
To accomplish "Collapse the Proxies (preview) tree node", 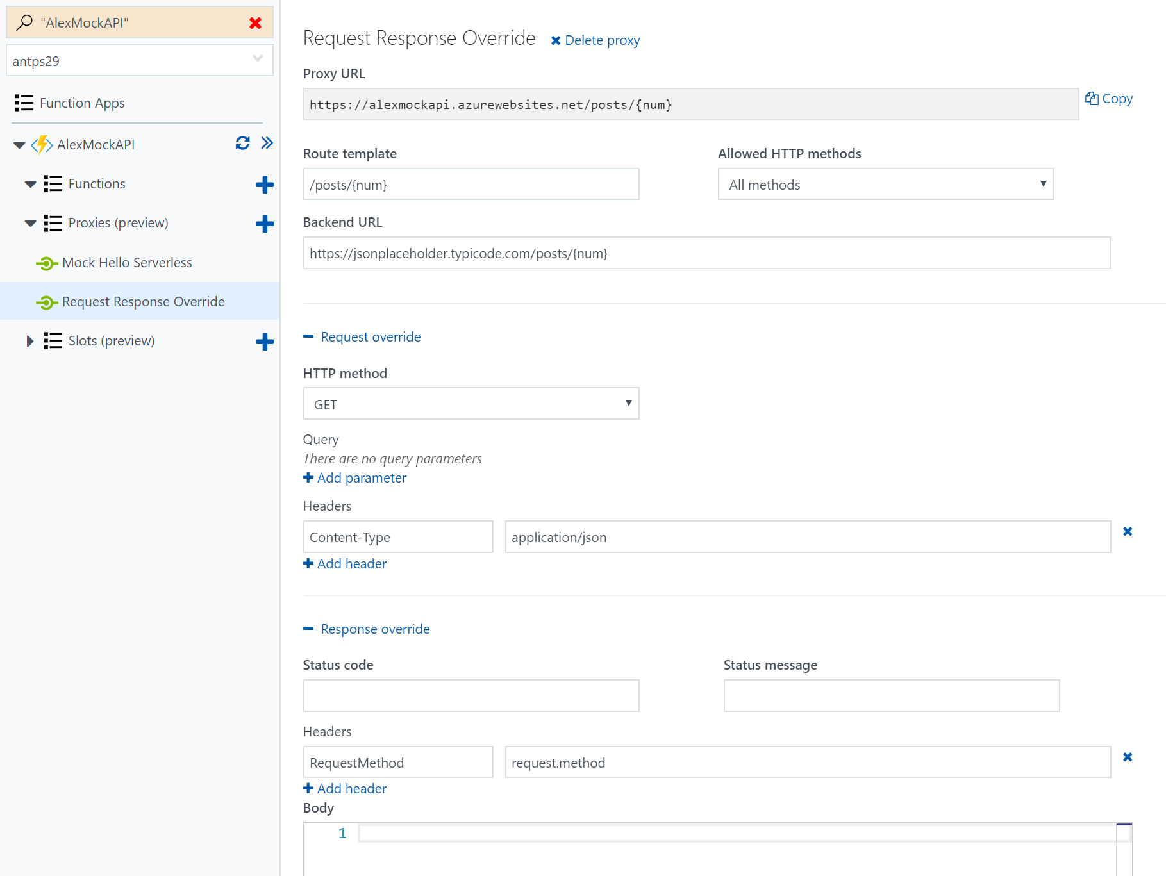I will tap(30, 224).
